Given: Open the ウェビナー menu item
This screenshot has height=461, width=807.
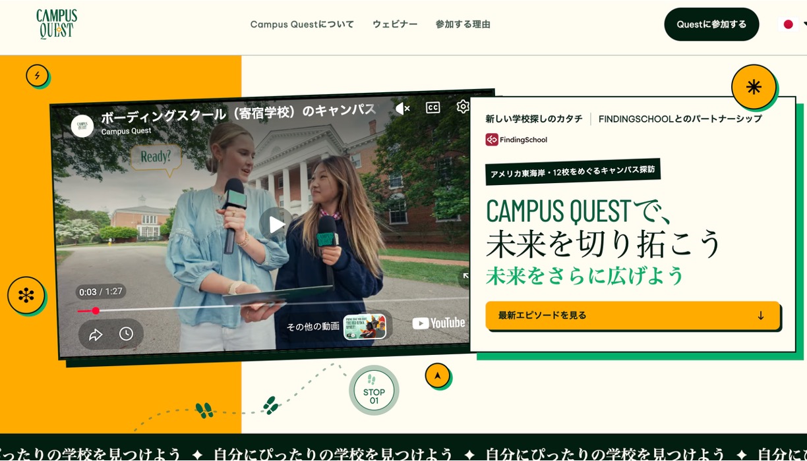Looking at the screenshot, I should point(395,24).
